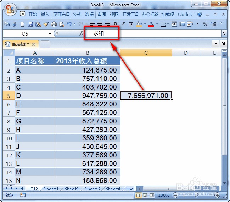
Task: Open Print Preview magnifier icon
Action: tap(62, 24)
